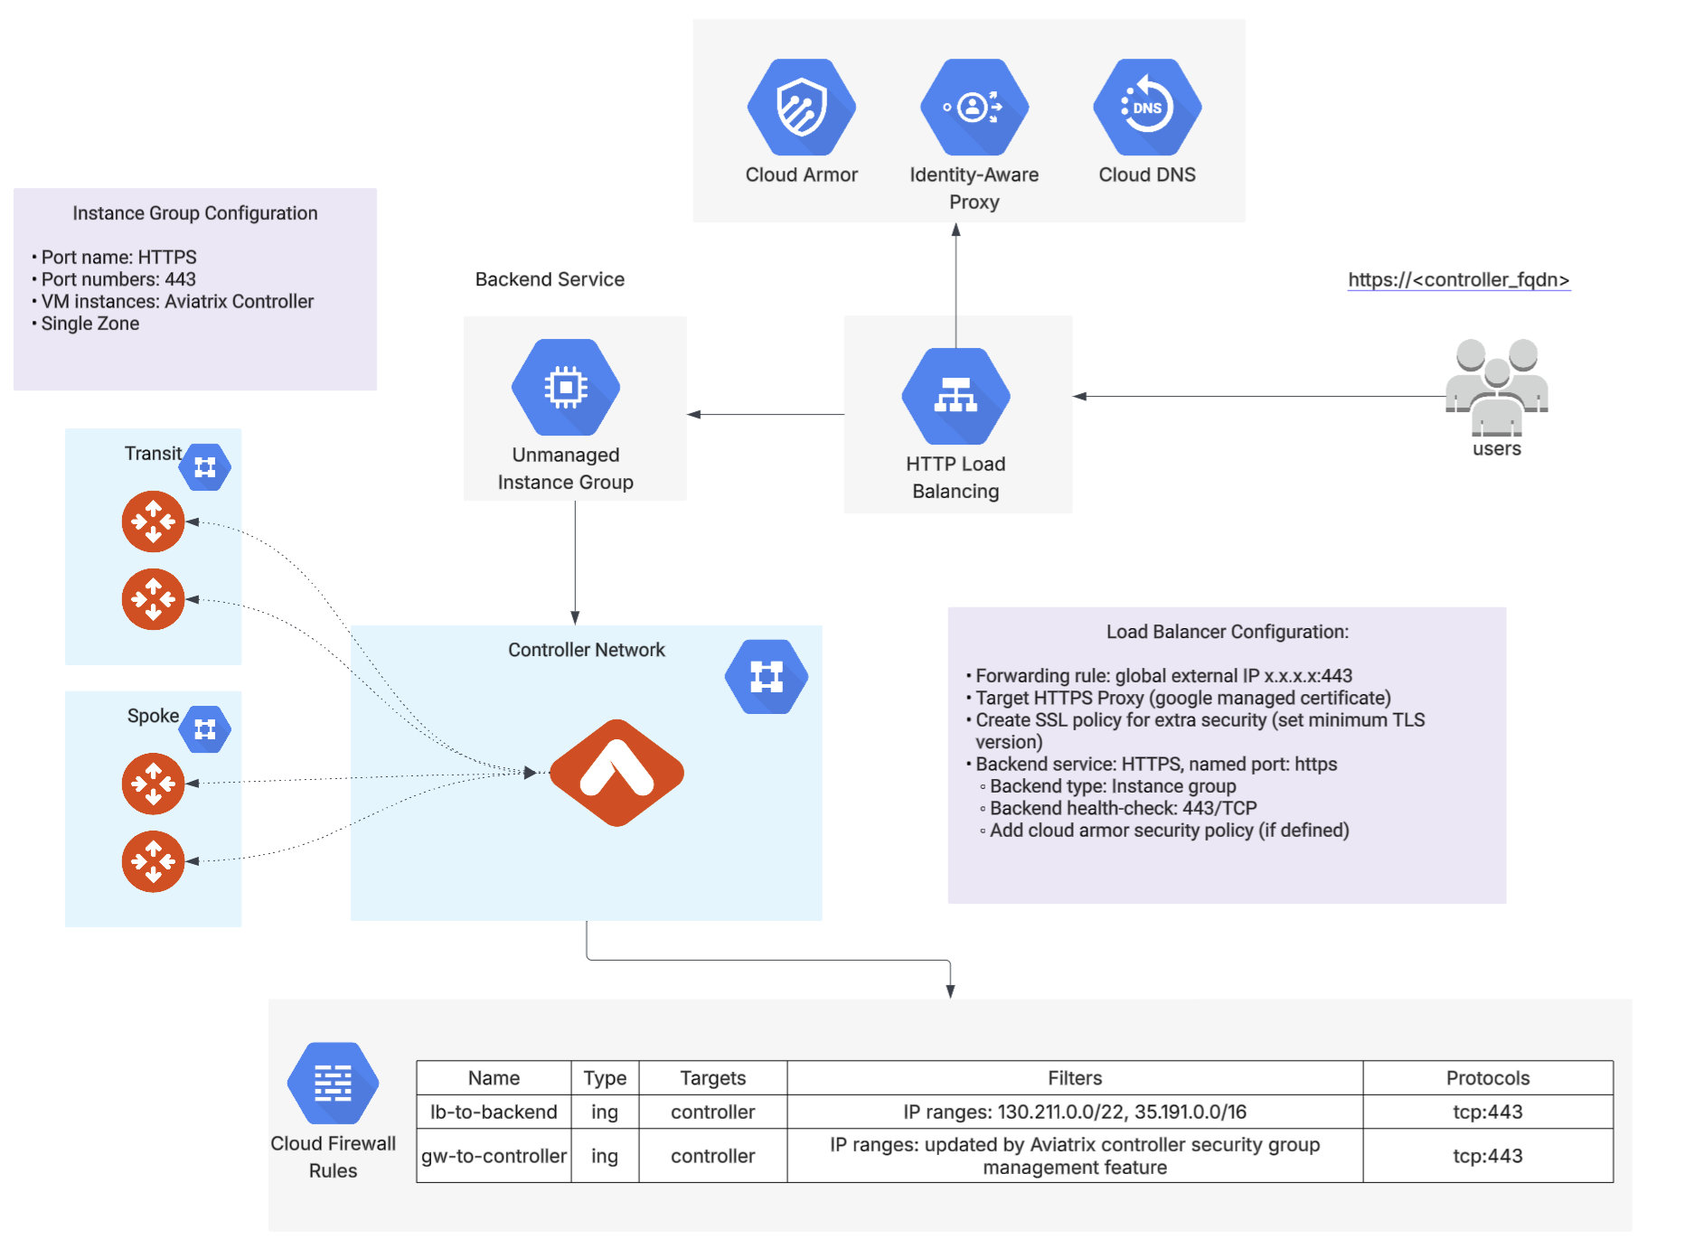This screenshot has height=1249, width=1694.
Task: Click the Aviatrix security group filter cell
Action: click(x=1075, y=1156)
